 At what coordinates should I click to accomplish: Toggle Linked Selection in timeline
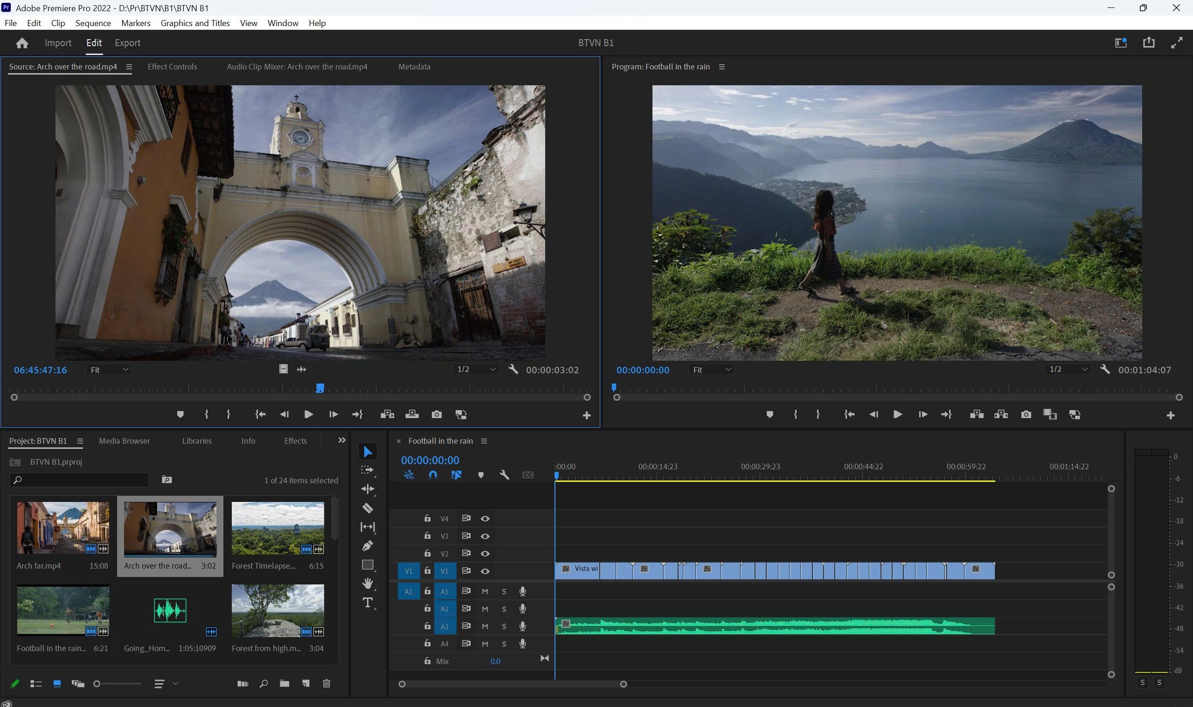pyautogui.click(x=456, y=475)
